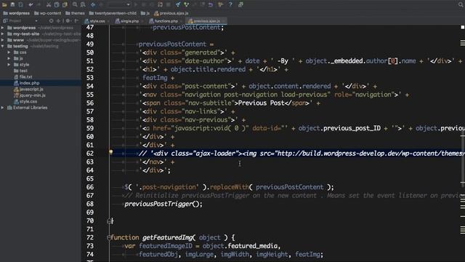Collapse the testing project folder

pos(3,46)
